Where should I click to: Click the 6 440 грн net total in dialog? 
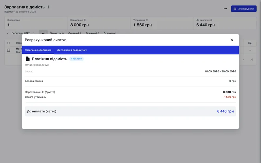point(225,111)
